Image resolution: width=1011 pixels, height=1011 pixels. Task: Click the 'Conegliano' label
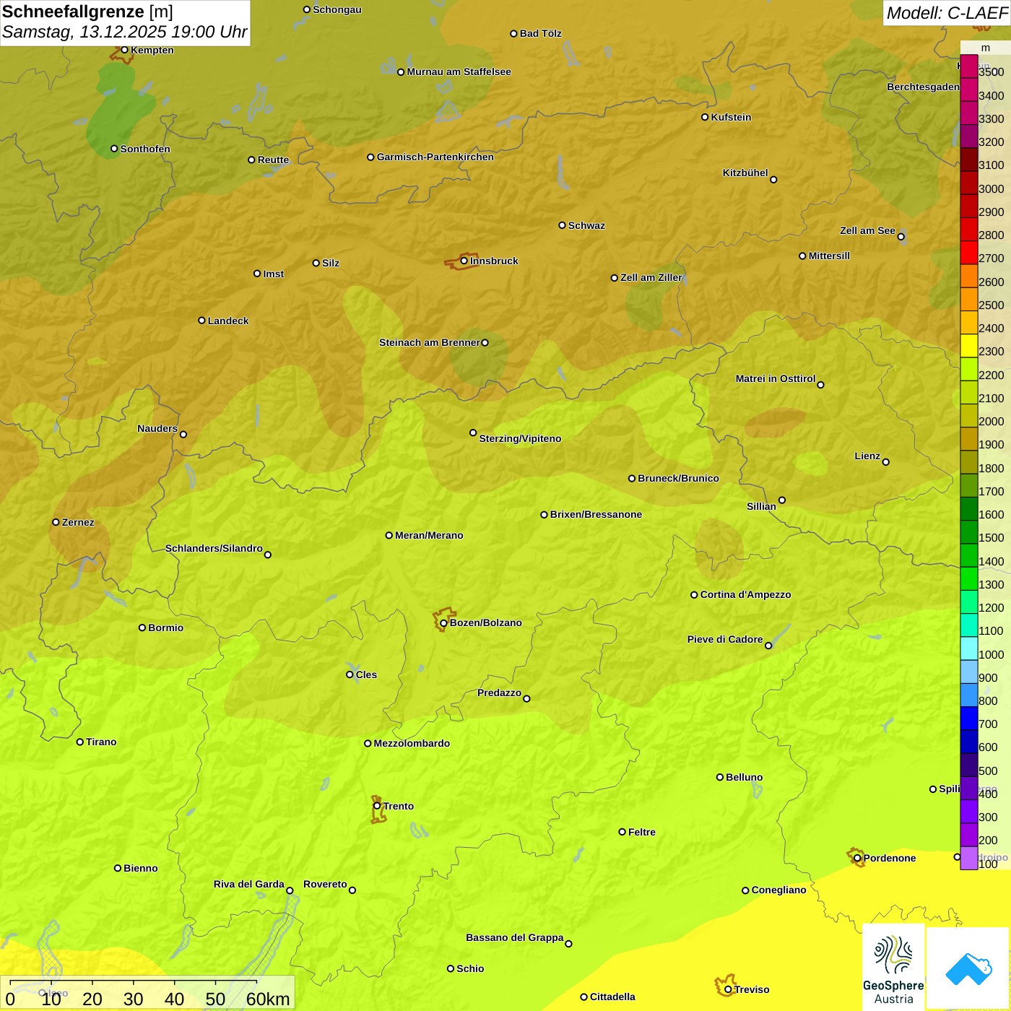[x=778, y=890]
